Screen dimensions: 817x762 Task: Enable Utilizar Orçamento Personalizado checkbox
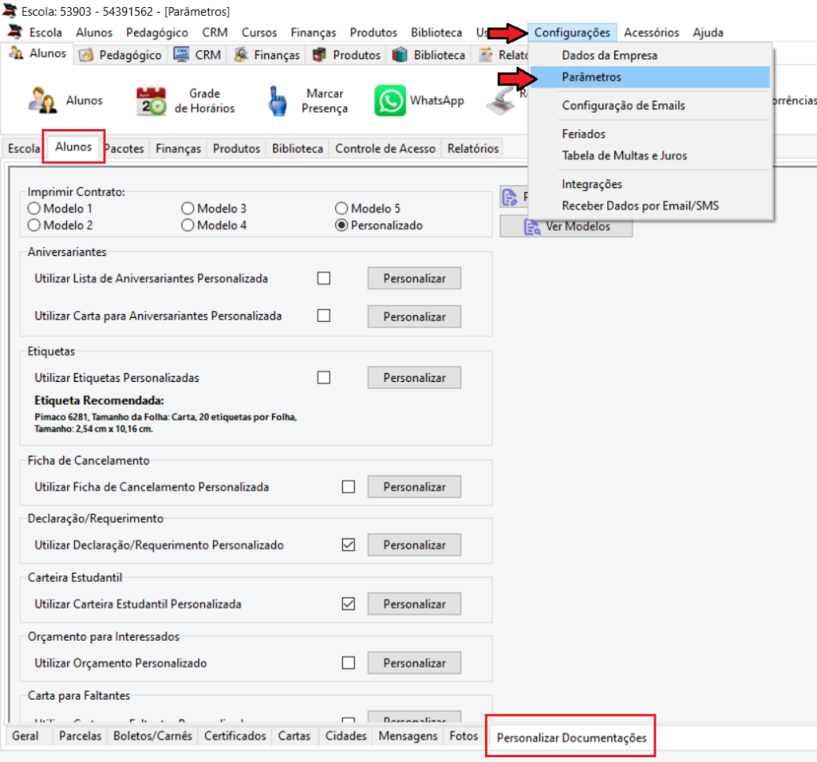[349, 662]
